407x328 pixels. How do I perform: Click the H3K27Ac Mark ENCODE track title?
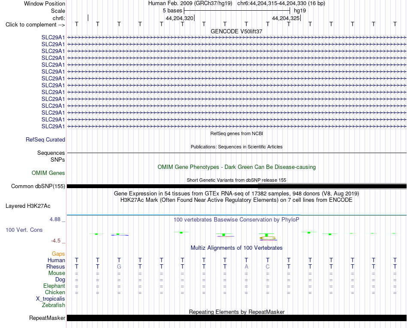coord(236,200)
